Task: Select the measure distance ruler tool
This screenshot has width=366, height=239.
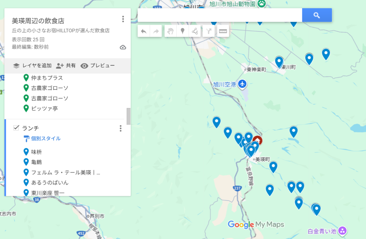Action: point(223,31)
